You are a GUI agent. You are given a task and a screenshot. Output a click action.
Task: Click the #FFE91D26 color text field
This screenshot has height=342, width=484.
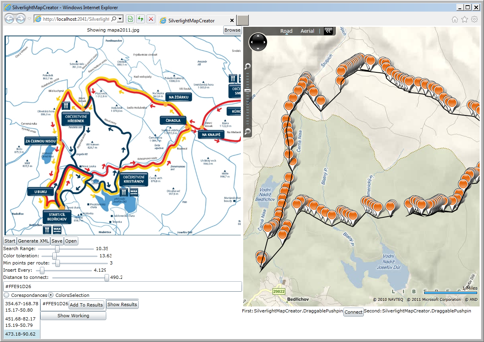click(122, 286)
